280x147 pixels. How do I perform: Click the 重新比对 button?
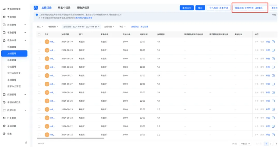coord(187,8)
